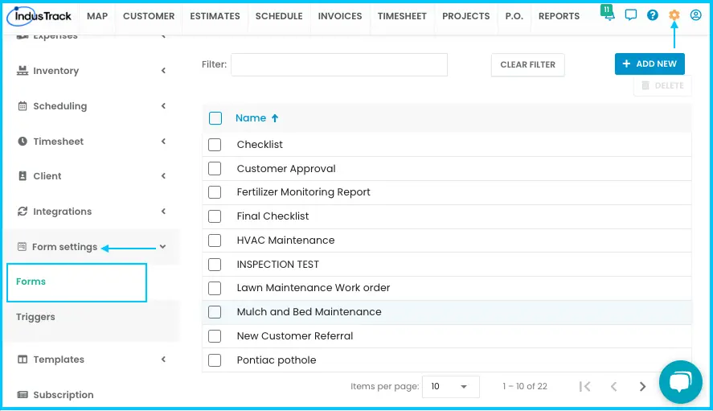Click into the Filter text field
The image size is (713, 411).
point(338,64)
